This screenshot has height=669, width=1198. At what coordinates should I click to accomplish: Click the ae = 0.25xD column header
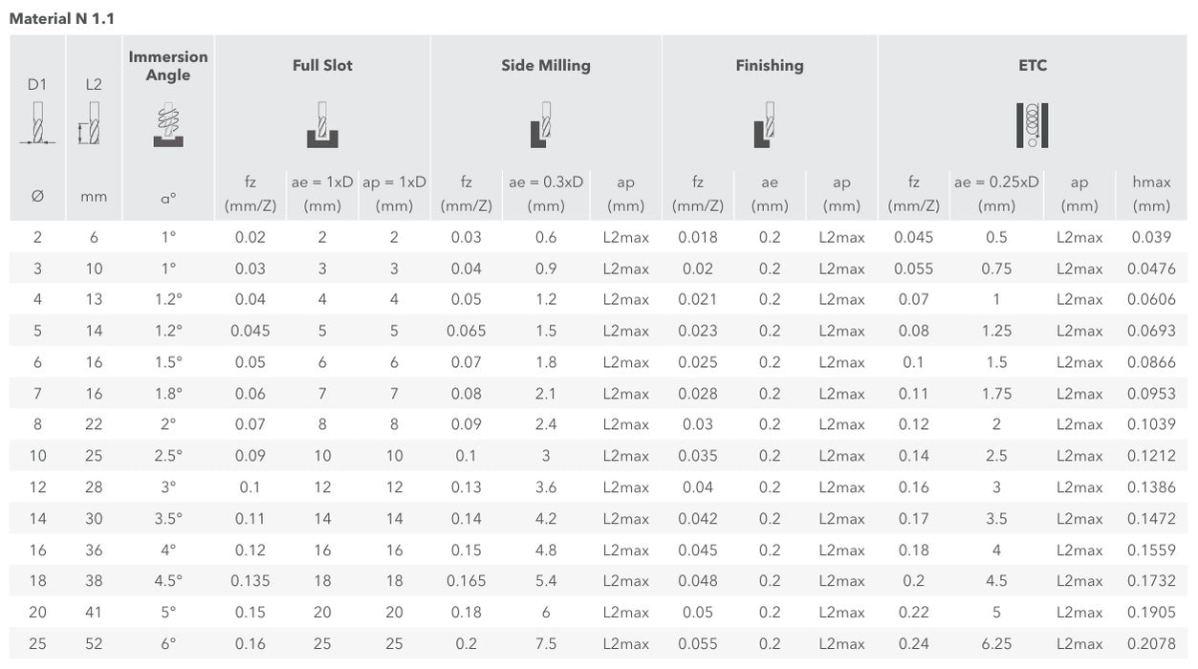[996, 193]
